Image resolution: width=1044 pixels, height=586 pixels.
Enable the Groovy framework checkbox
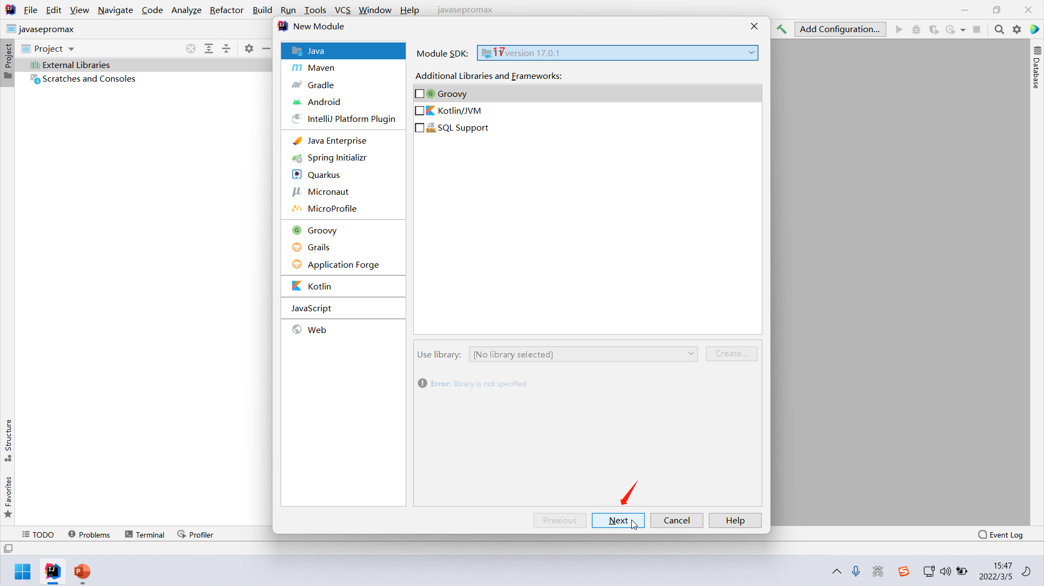point(420,94)
